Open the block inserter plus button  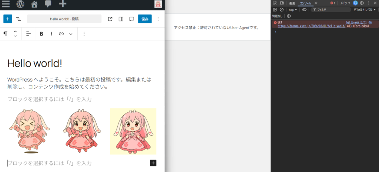click(x=8, y=19)
